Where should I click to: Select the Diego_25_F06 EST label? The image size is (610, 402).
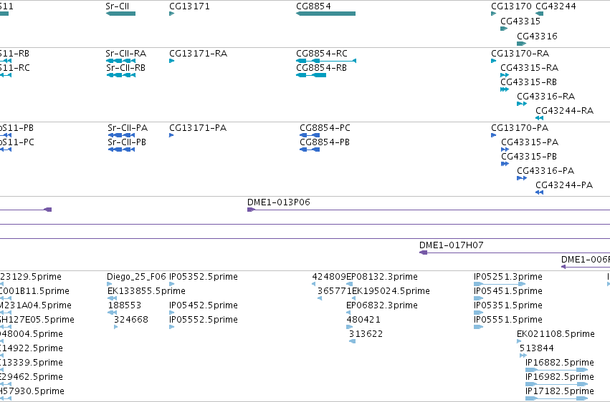pyautogui.click(x=136, y=277)
